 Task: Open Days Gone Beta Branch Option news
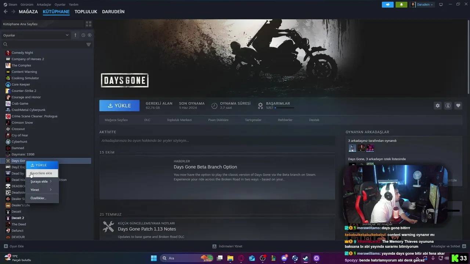(x=205, y=167)
